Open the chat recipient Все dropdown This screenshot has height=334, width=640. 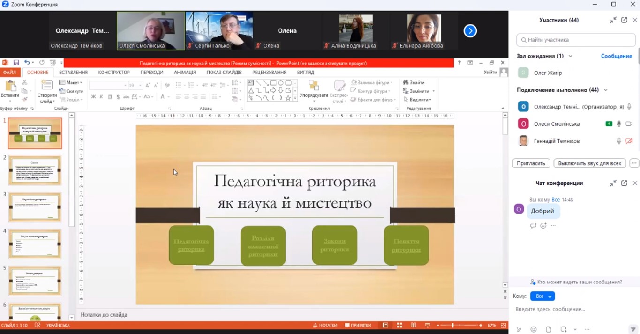[542, 296]
